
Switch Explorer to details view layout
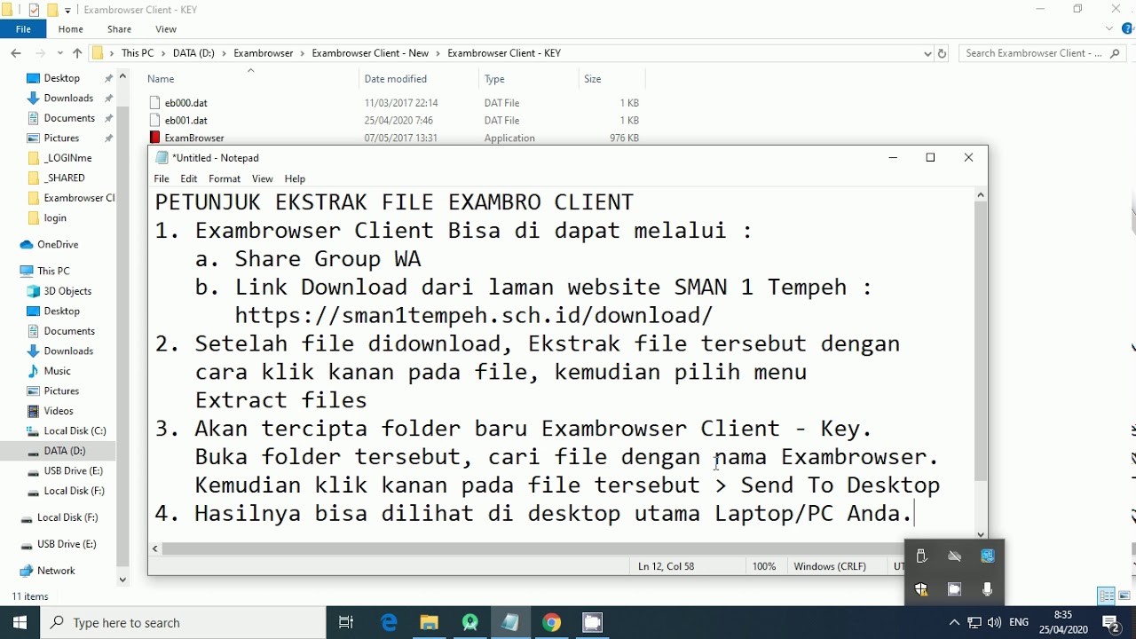pyautogui.click(x=1106, y=596)
